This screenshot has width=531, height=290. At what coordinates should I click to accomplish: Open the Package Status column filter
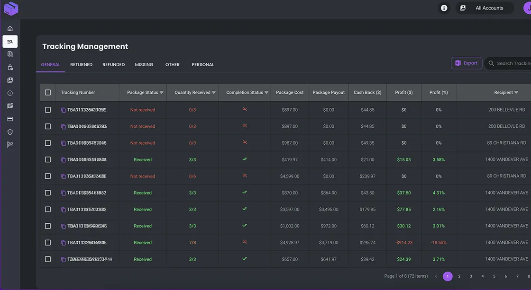tap(162, 93)
